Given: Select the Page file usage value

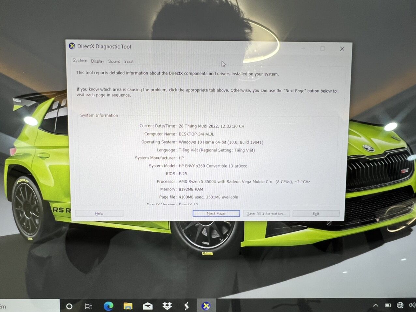Looking at the screenshot, I should pos(208,197).
